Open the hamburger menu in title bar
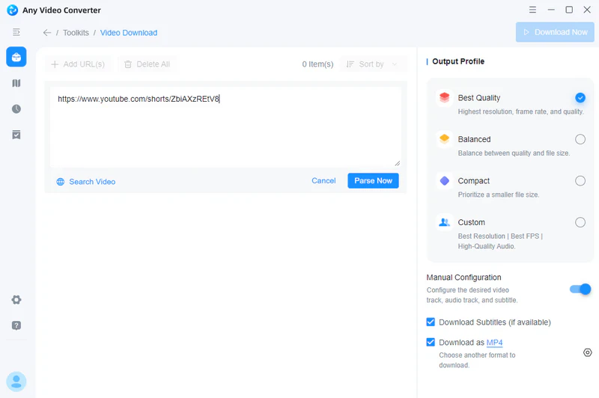 (532, 10)
